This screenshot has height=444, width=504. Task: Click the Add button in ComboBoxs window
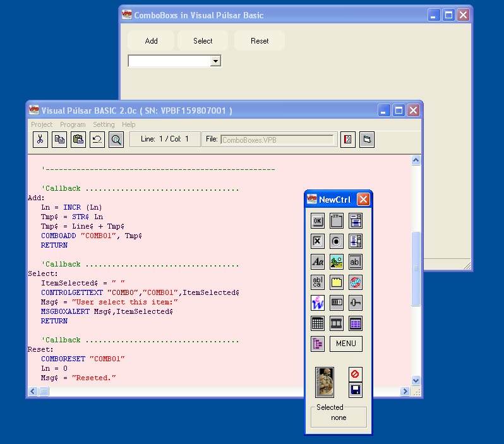(x=151, y=41)
